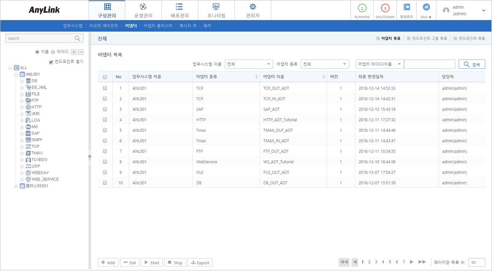Click the SHUTDOWN status indicator icon

[384, 7]
